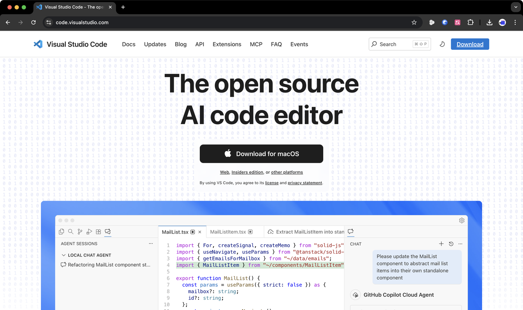Reload the page with the refresh icon

(34, 22)
